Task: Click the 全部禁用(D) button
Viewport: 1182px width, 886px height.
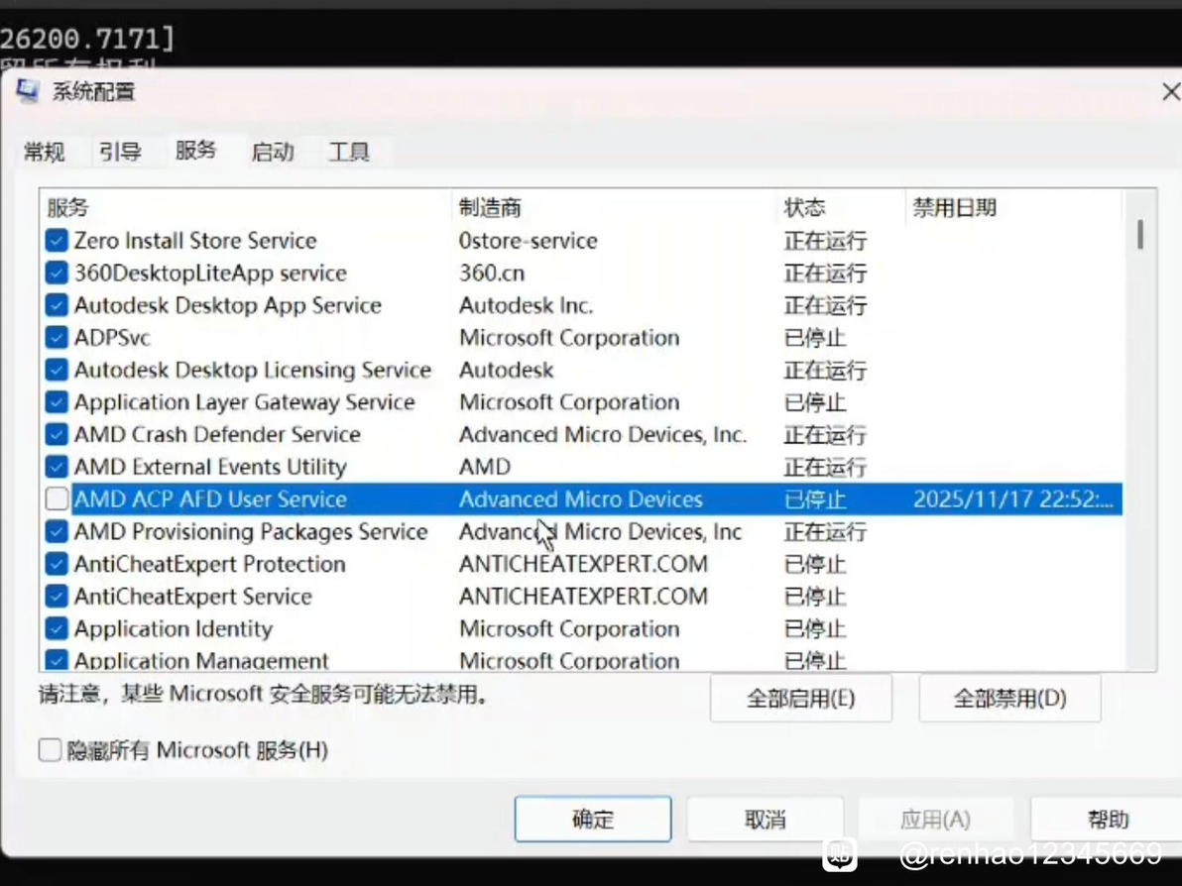Action: pos(1009,699)
